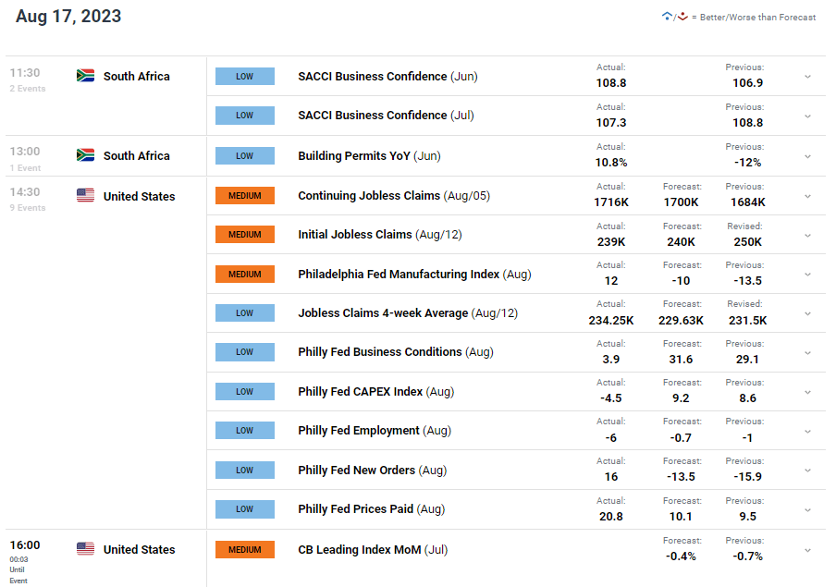Click the LOW badge for Building Permits YoY

[245, 155]
